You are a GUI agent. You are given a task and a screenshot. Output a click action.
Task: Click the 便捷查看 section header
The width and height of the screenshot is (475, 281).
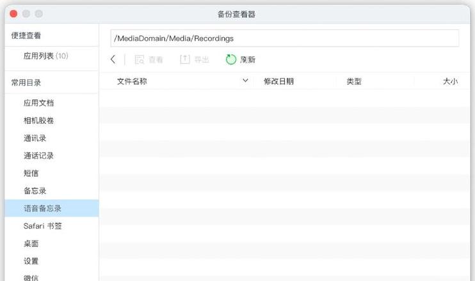pos(26,35)
